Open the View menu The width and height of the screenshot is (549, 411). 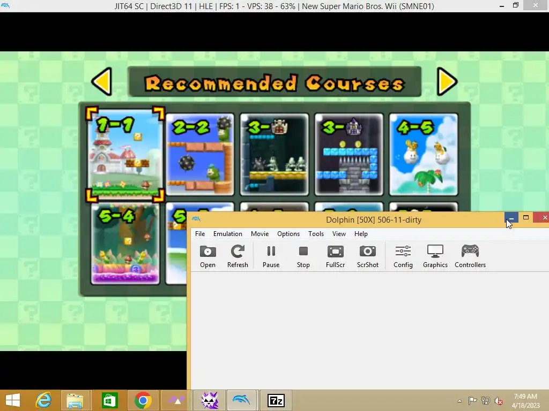click(339, 234)
